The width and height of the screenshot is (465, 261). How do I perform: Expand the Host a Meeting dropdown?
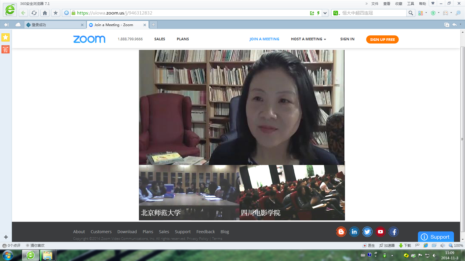[308, 39]
